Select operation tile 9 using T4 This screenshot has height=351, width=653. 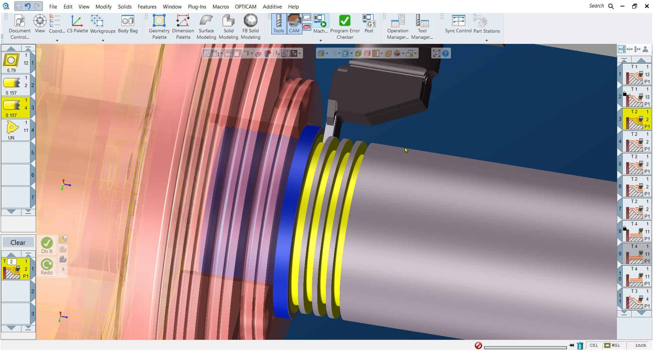637,254
